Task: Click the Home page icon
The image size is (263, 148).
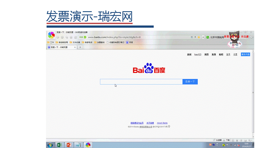Action: tap(71, 37)
